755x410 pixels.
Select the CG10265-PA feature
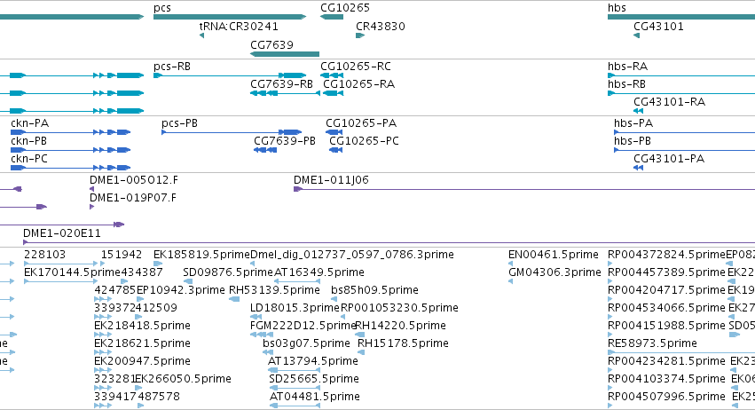(334, 132)
